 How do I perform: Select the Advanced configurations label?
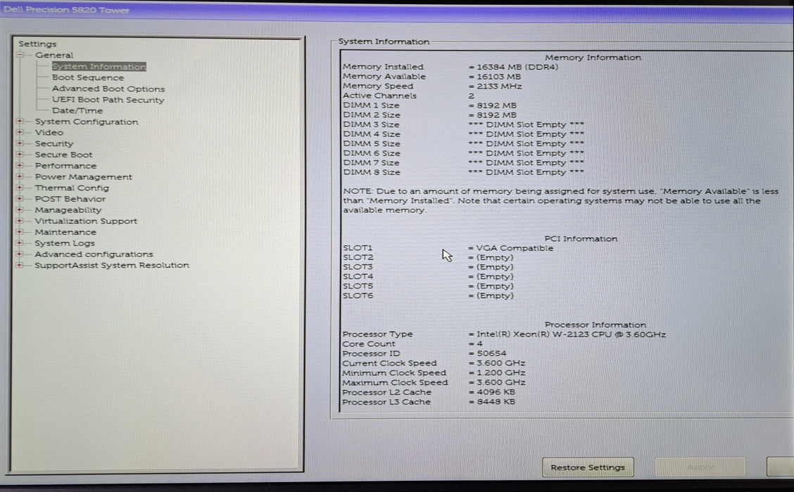tap(94, 254)
